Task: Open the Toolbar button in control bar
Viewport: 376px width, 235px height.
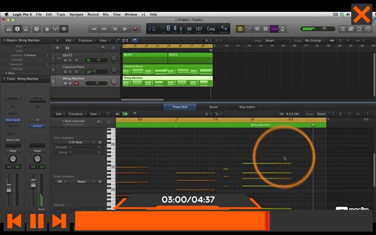Action: 26,29
